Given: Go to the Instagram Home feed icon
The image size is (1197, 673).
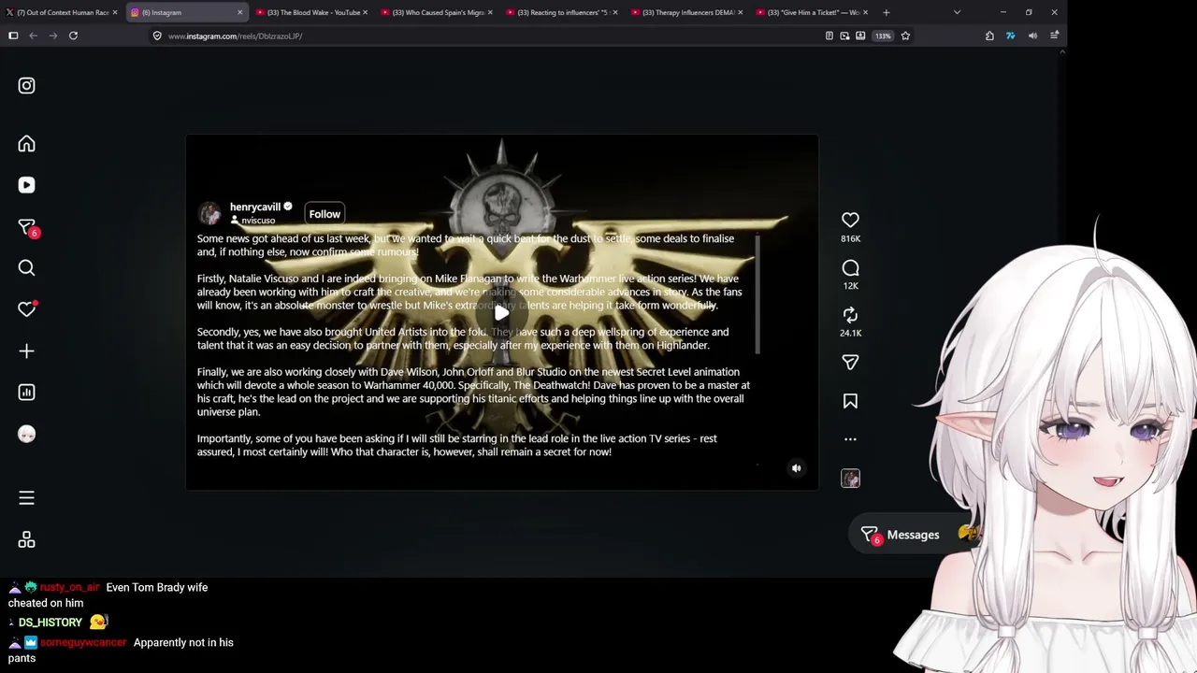Looking at the screenshot, I should (26, 144).
